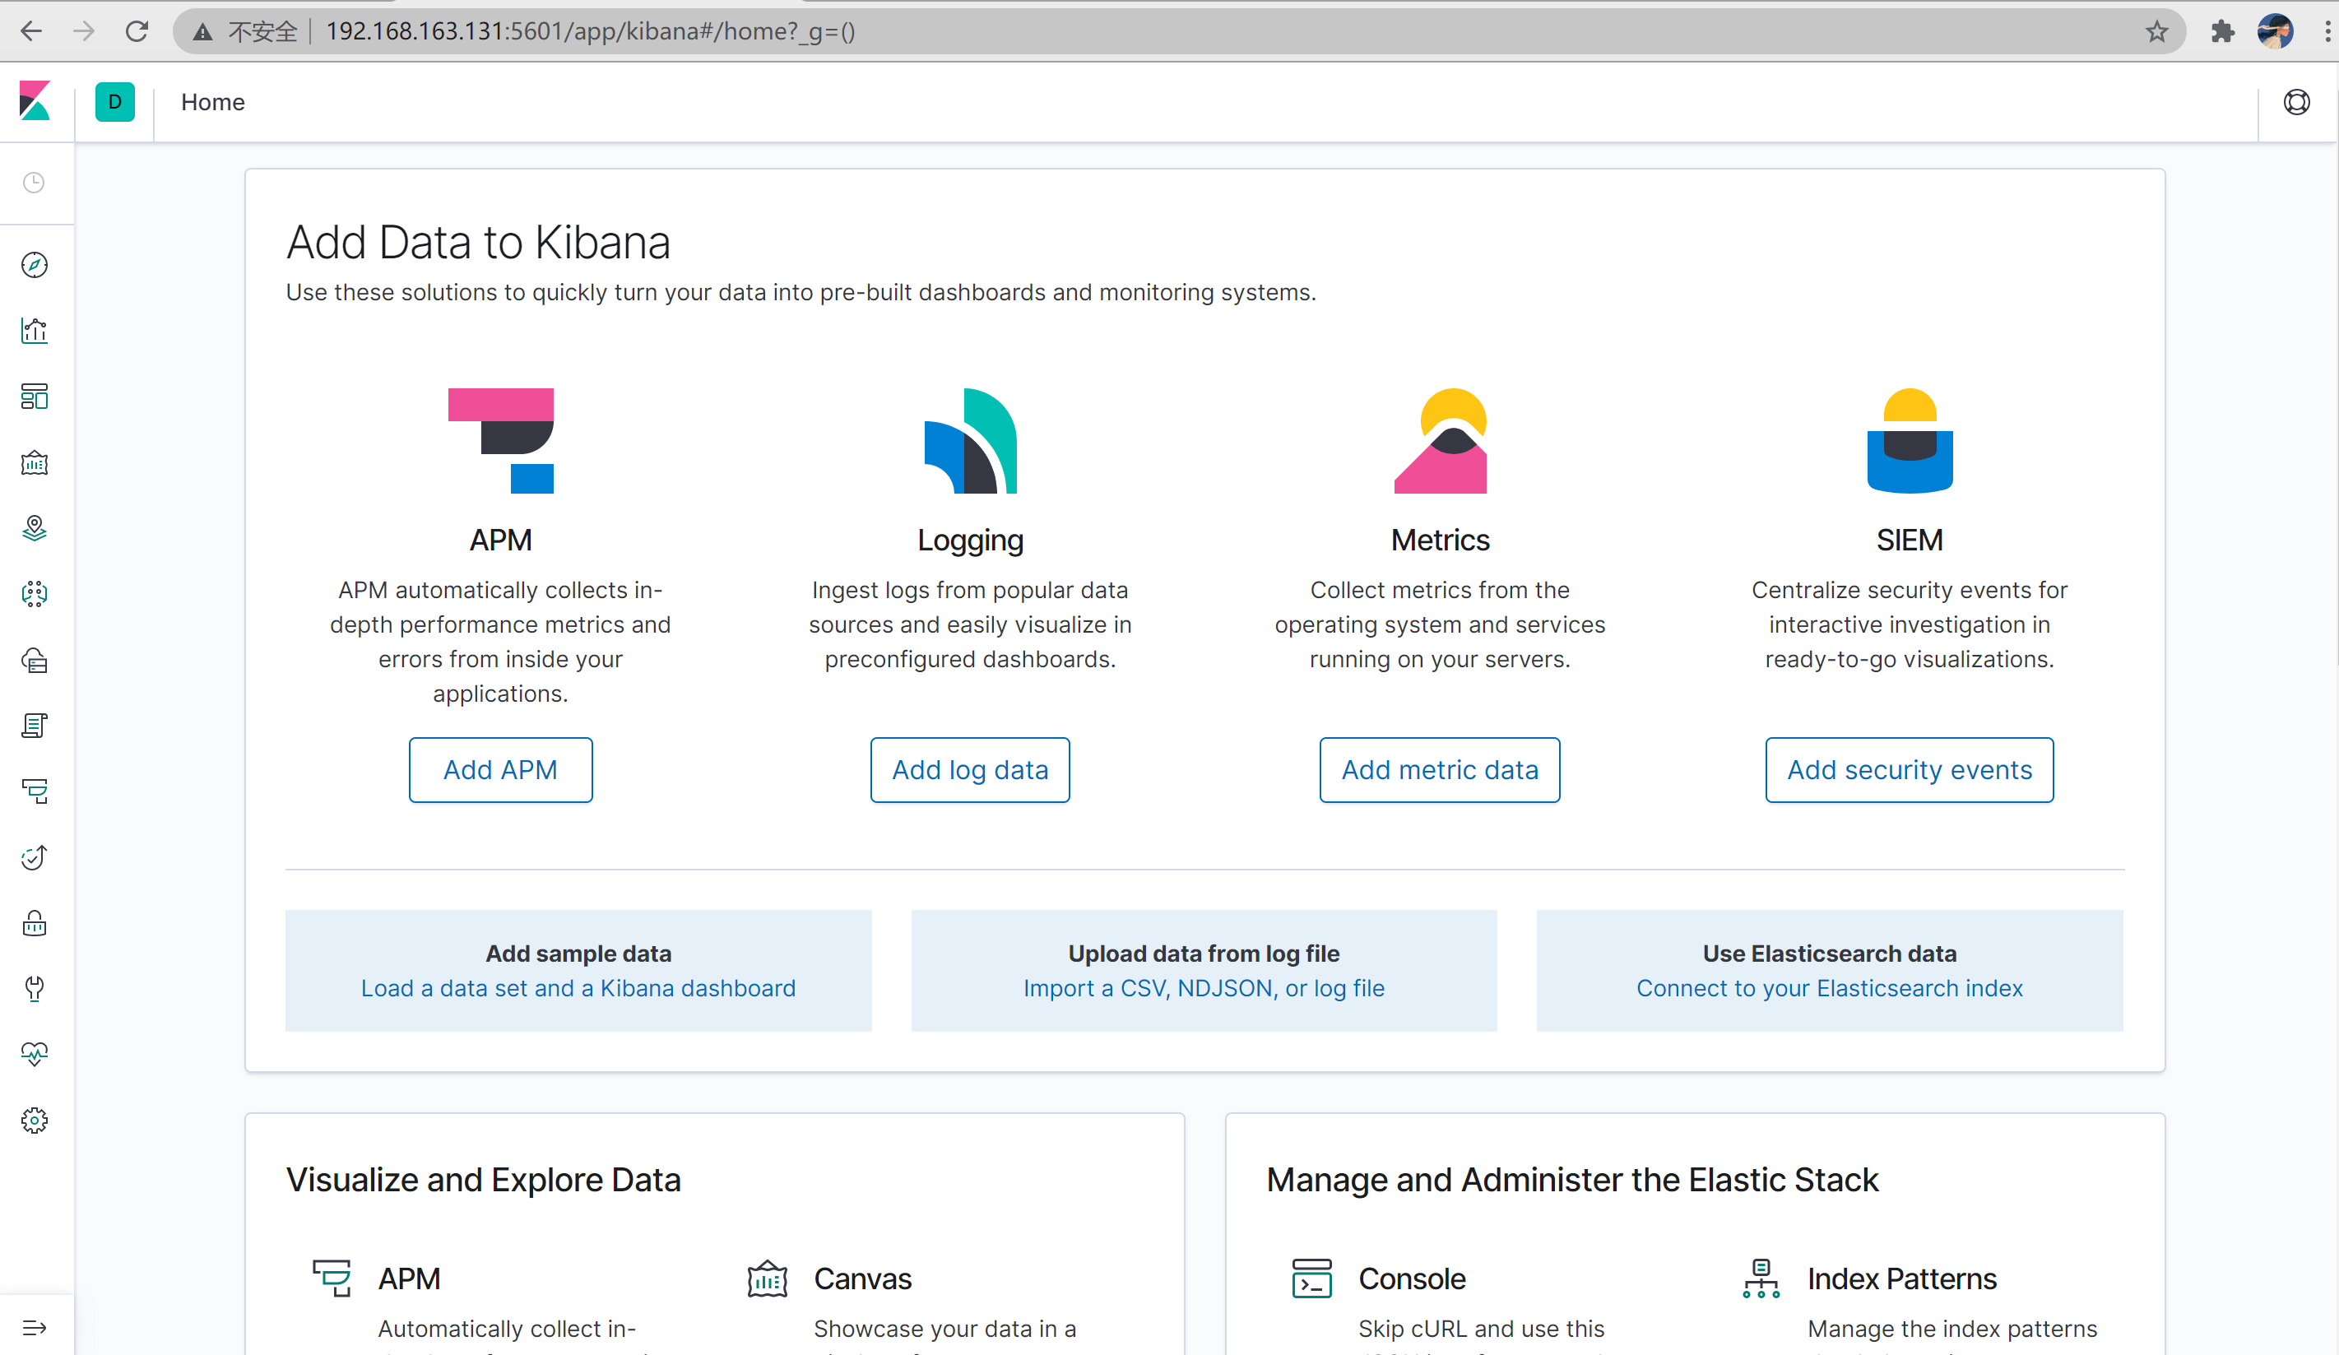This screenshot has height=1355, width=2339.
Task: Open the APM link under Visualize and Explore Data
Action: (410, 1278)
